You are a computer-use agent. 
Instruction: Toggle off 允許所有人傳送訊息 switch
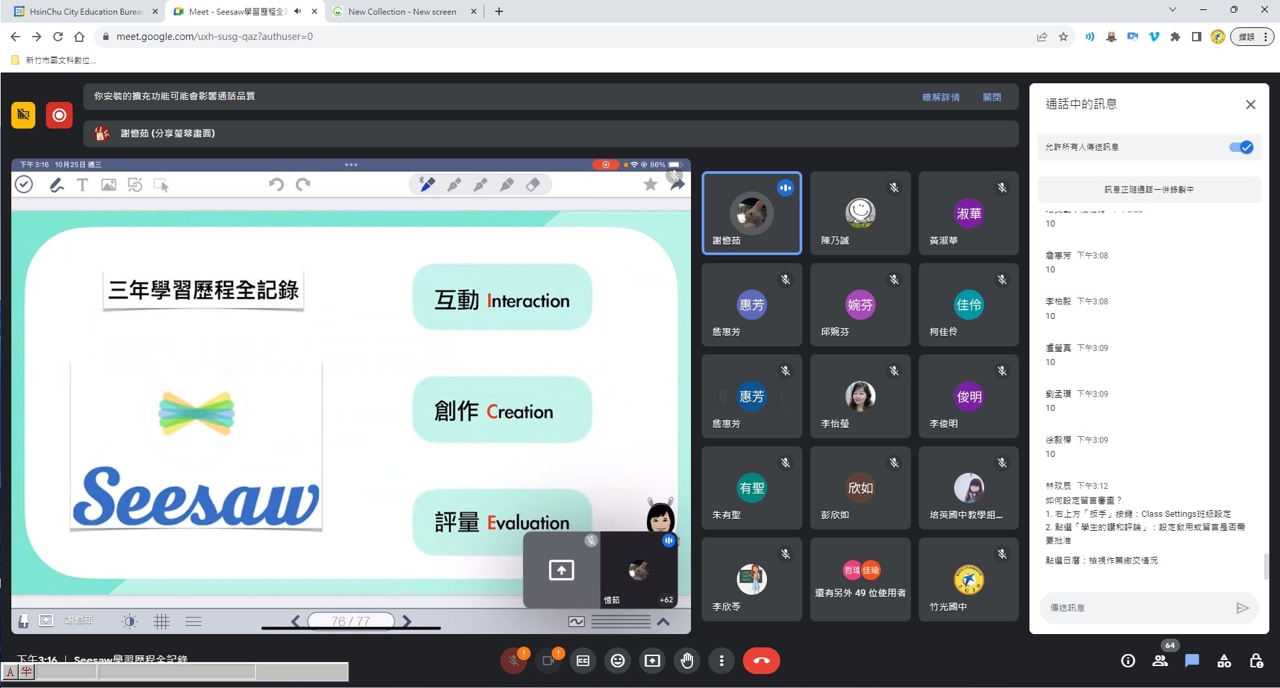[1241, 147]
